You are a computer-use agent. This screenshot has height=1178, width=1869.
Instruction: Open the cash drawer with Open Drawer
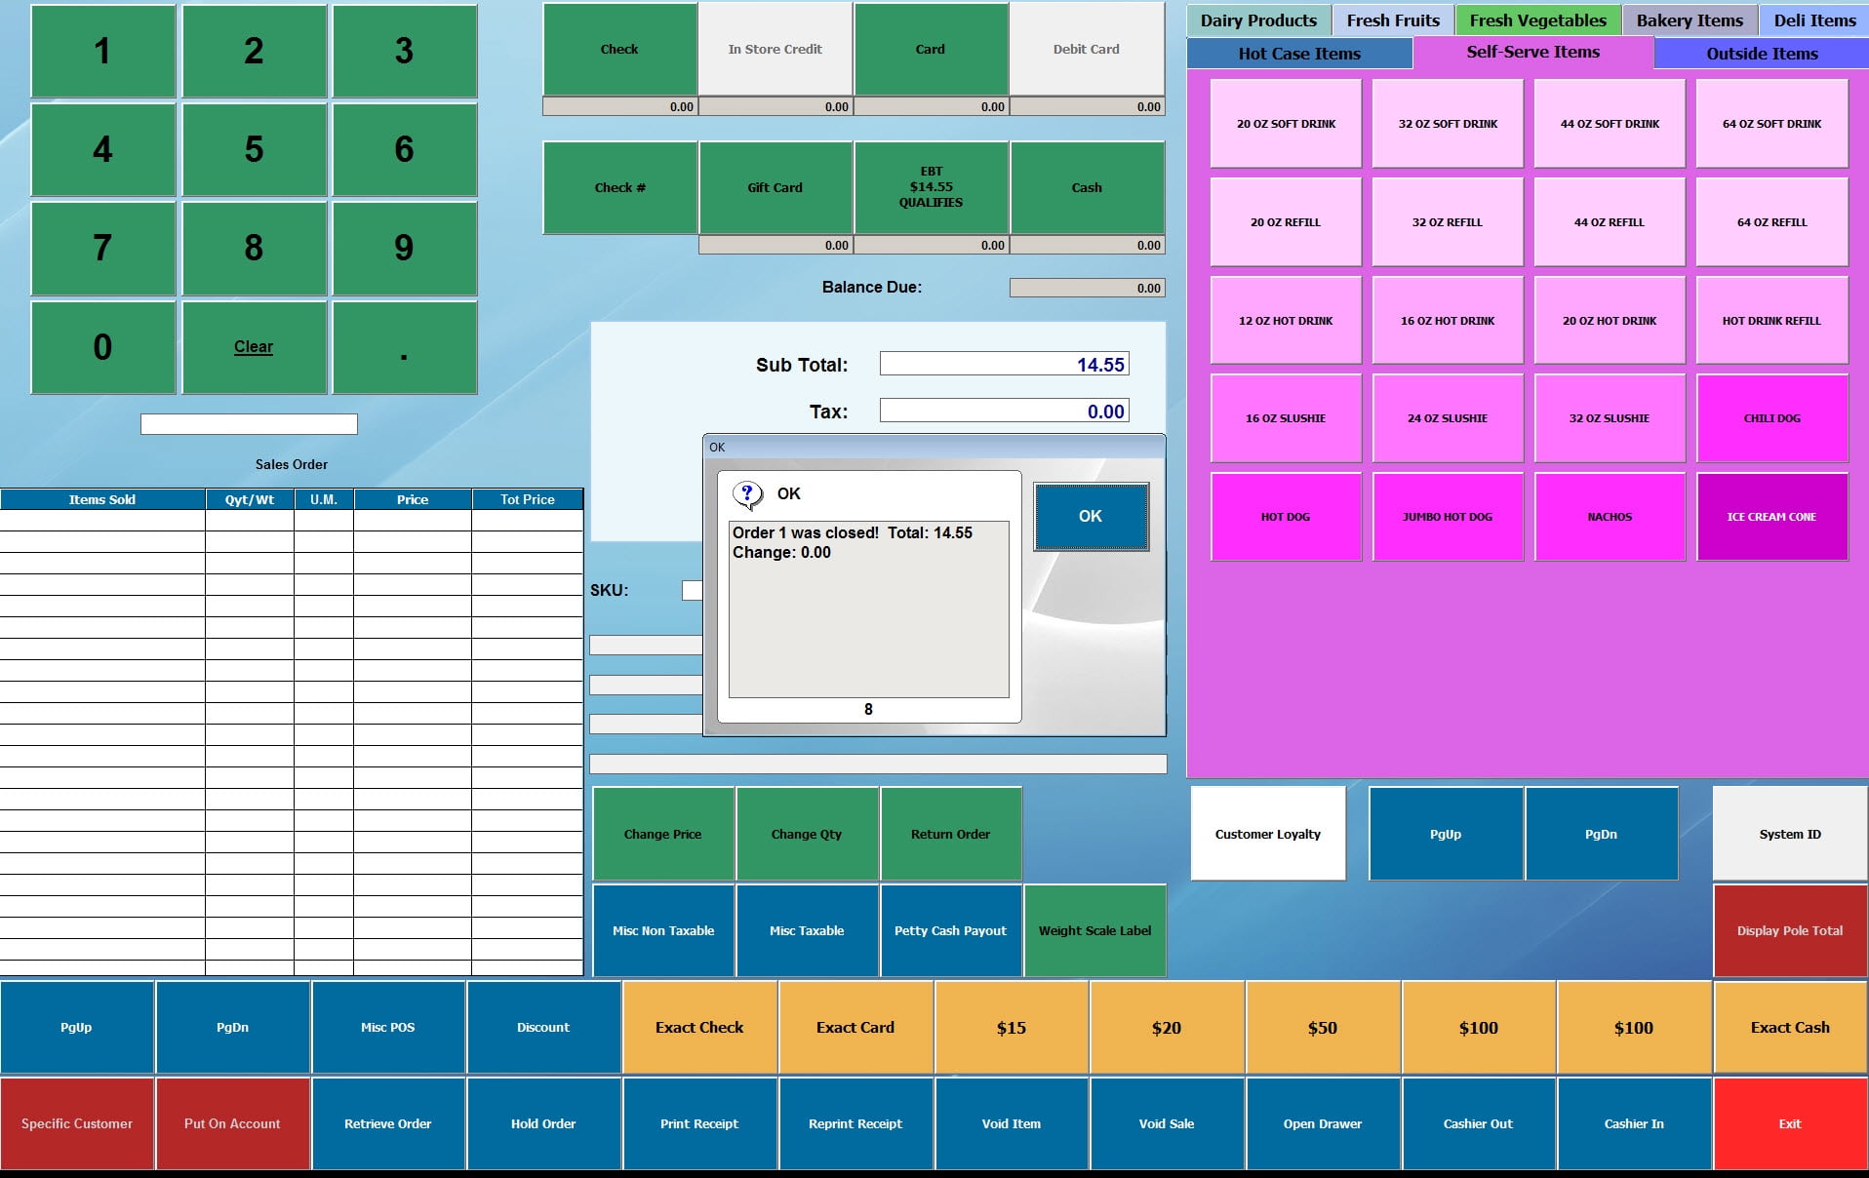click(x=1322, y=1123)
